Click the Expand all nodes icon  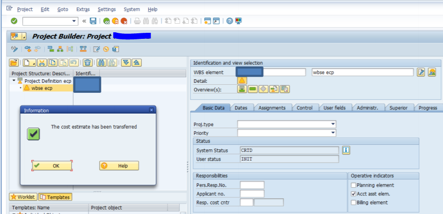tap(126, 63)
